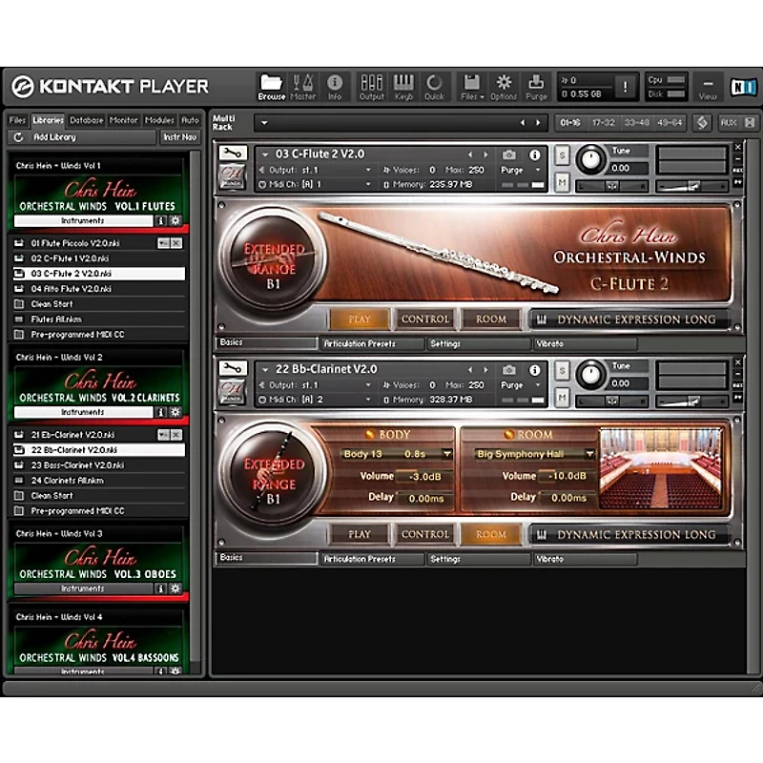The image size is (763, 763).
Task: Open the Big Symphony Hall room dropdown
Action: (589, 454)
